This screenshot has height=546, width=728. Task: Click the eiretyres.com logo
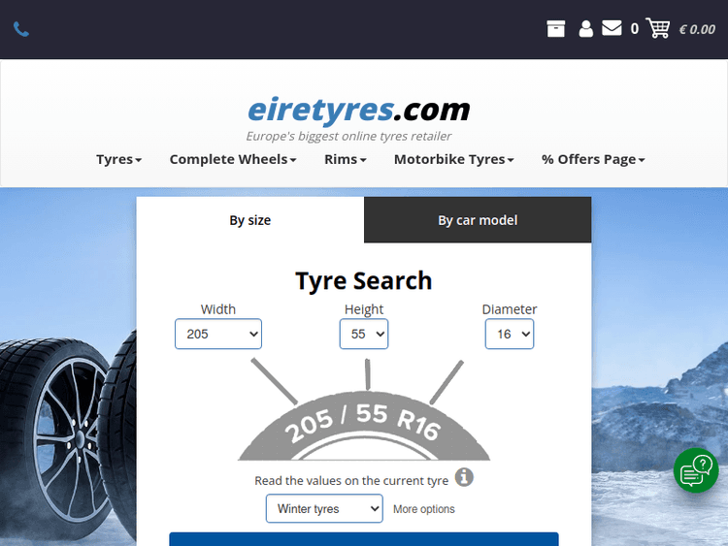pyautogui.click(x=358, y=111)
